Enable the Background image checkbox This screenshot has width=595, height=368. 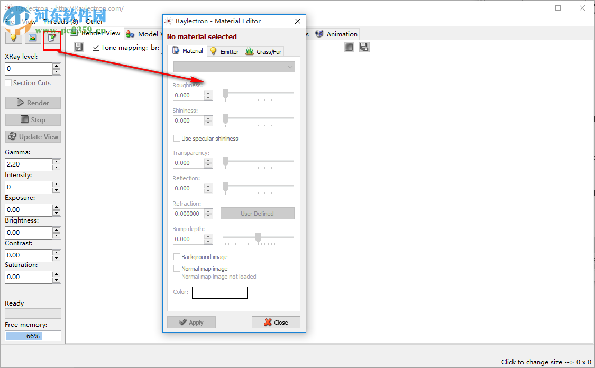coord(177,256)
